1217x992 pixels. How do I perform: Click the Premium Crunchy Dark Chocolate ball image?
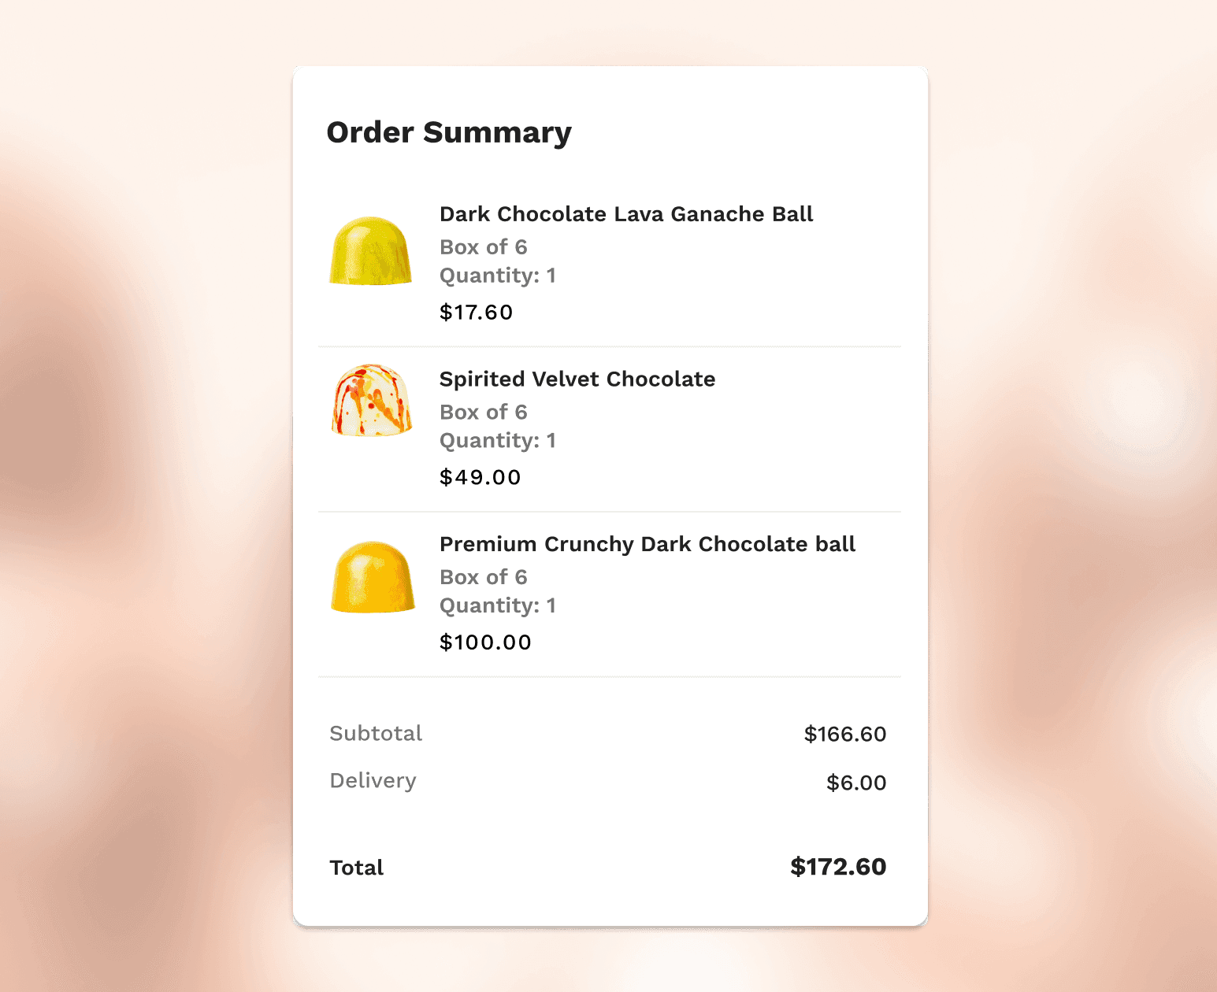pos(373,577)
